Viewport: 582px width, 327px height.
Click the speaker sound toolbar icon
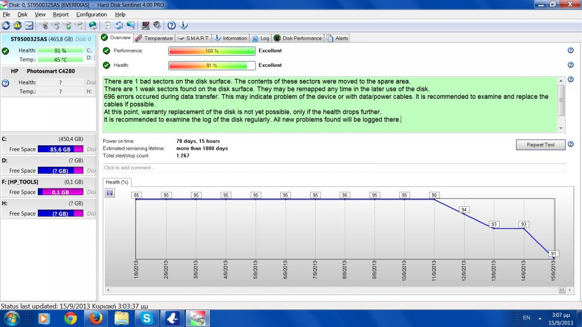157,25
